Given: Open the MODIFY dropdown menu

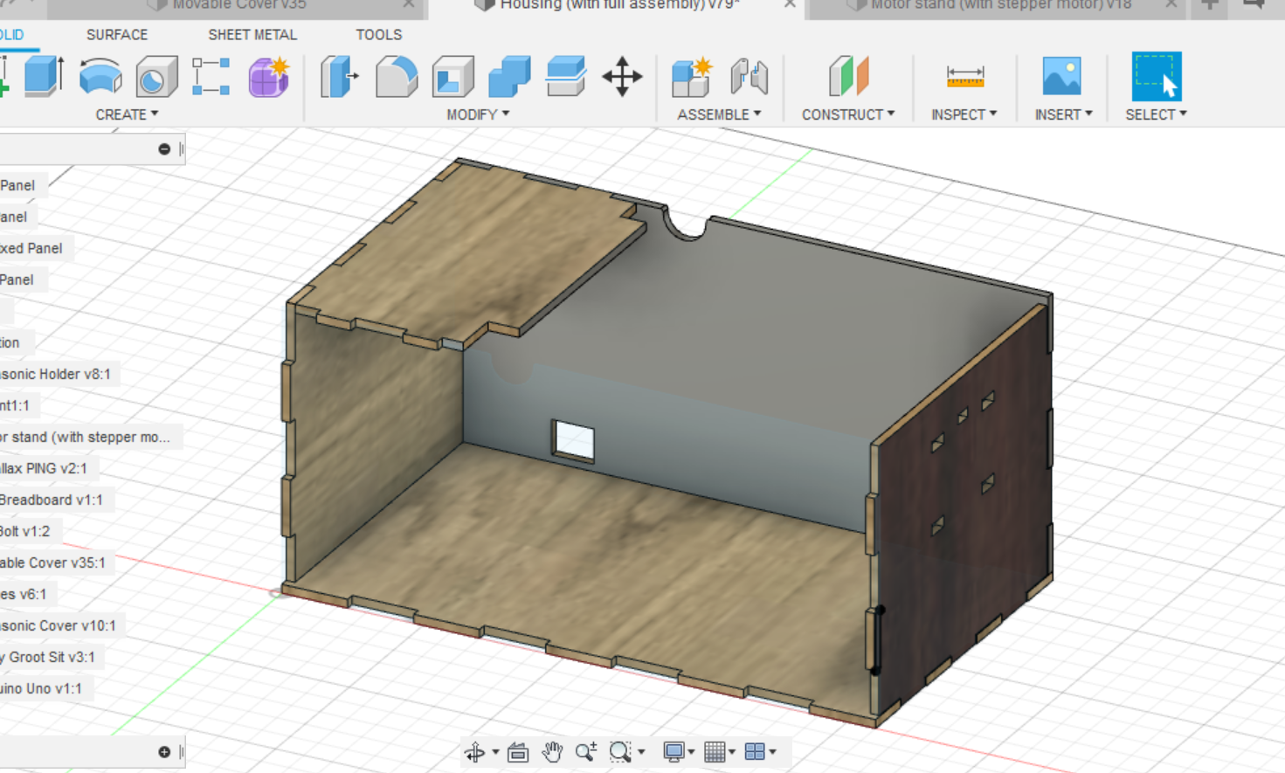Looking at the screenshot, I should (478, 114).
